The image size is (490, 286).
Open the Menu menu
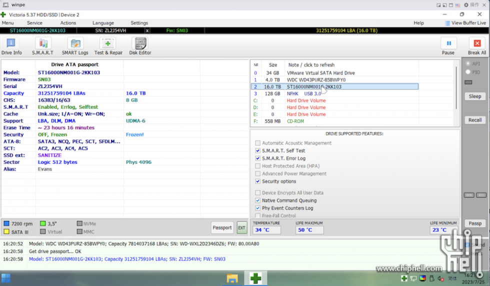(8, 23)
